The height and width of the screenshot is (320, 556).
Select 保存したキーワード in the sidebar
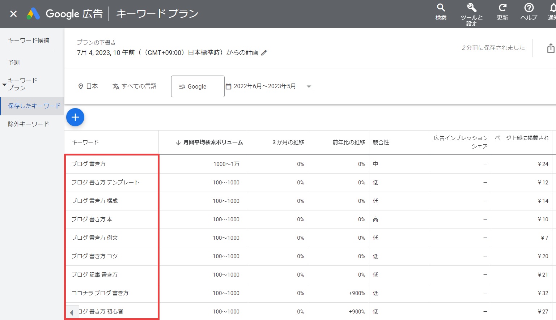coord(32,106)
